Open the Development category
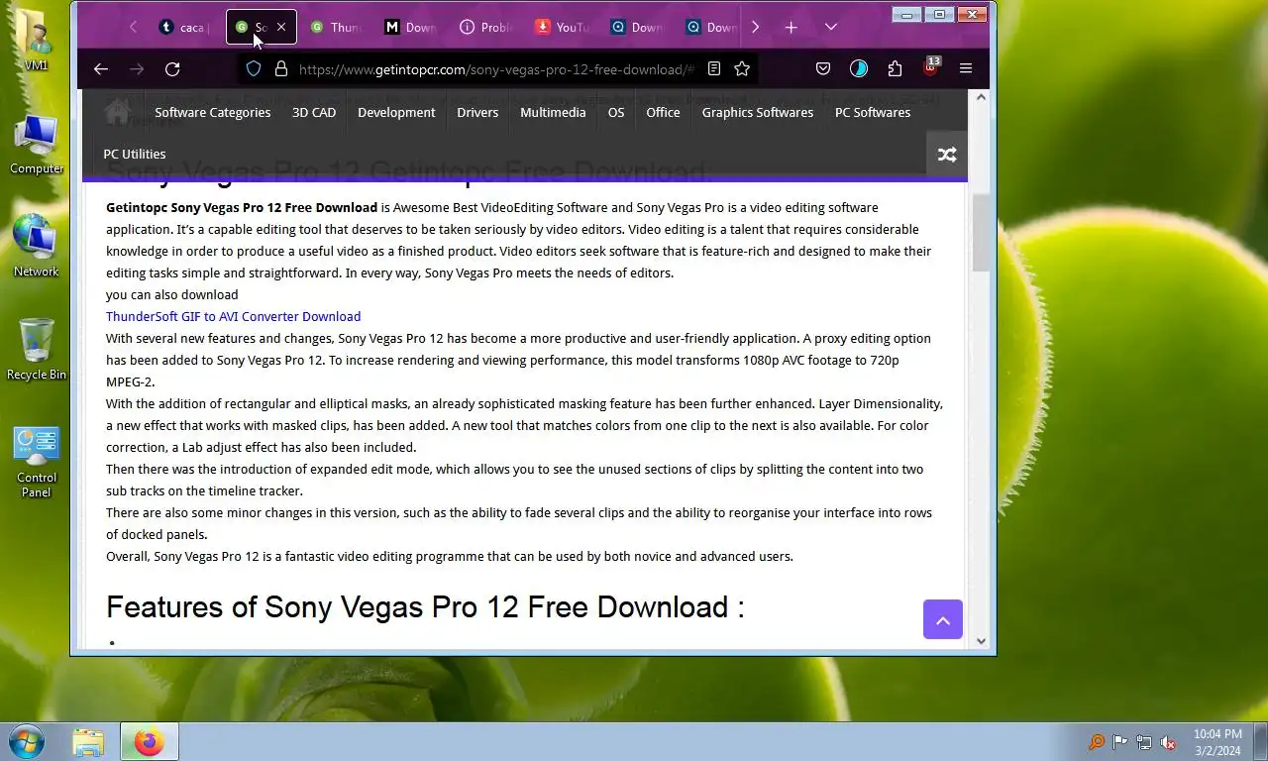The height and width of the screenshot is (761, 1268). (x=396, y=112)
